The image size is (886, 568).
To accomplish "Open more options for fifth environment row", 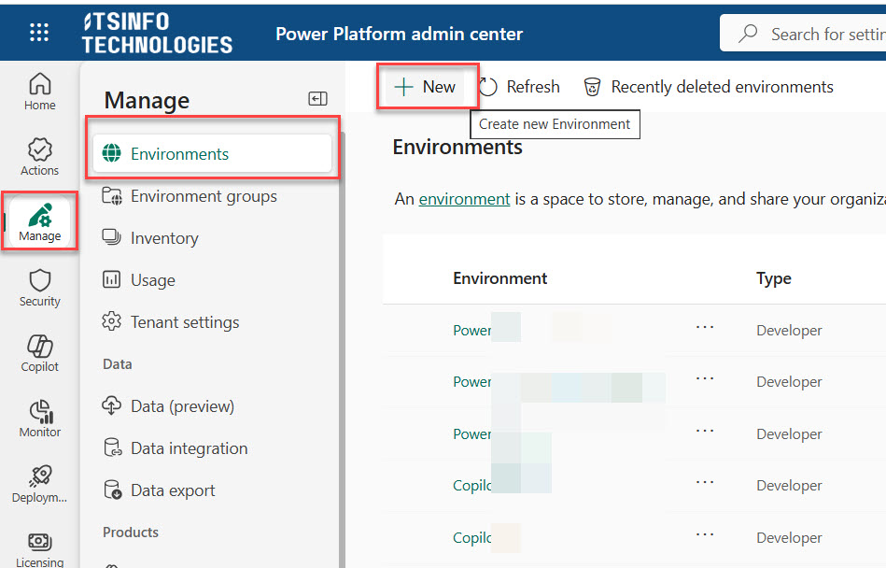I will 705,534.
